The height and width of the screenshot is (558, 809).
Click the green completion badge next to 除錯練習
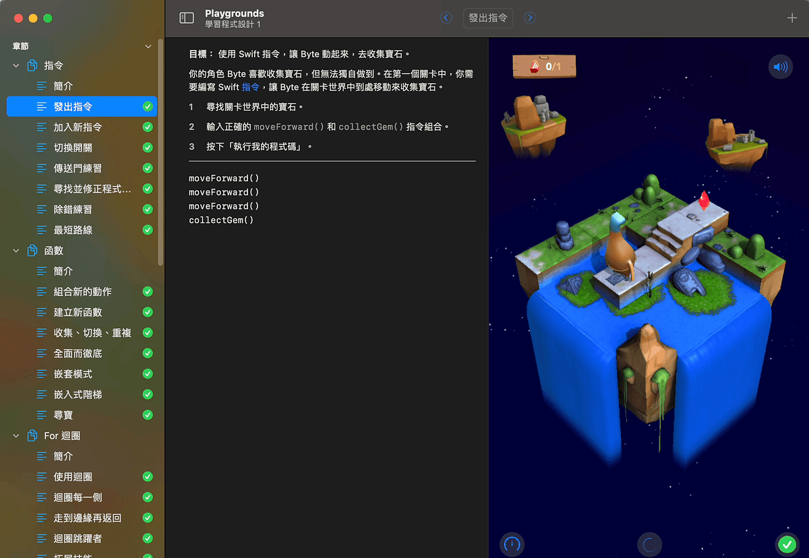pyautogui.click(x=148, y=209)
